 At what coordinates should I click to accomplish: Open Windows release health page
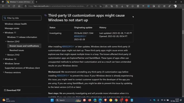click(x=16, y=24)
